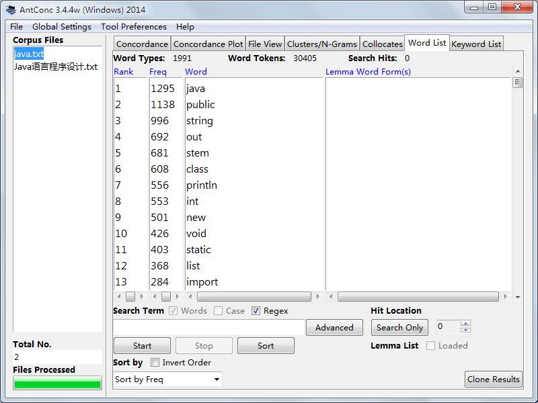Click the Hit Location up stepper arrow
The image size is (538, 403).
click(465, 324)
